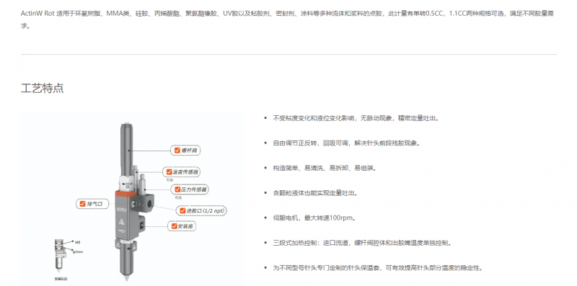Click the ActinW Rot description paragraph
Viewport: 577px width, 286px height.
(x=288, y=19)
